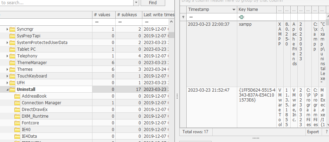Image resolution: width=329 pixels, height=142 pixels.
Task: Expand the Themes key
Action: 7,69
